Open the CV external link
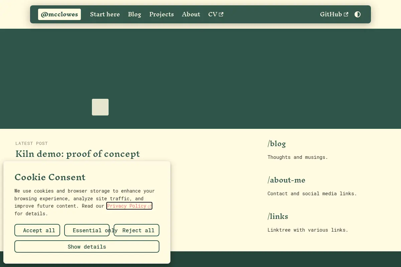The width and height of the screenshot is (401, 267). point(216,14)
